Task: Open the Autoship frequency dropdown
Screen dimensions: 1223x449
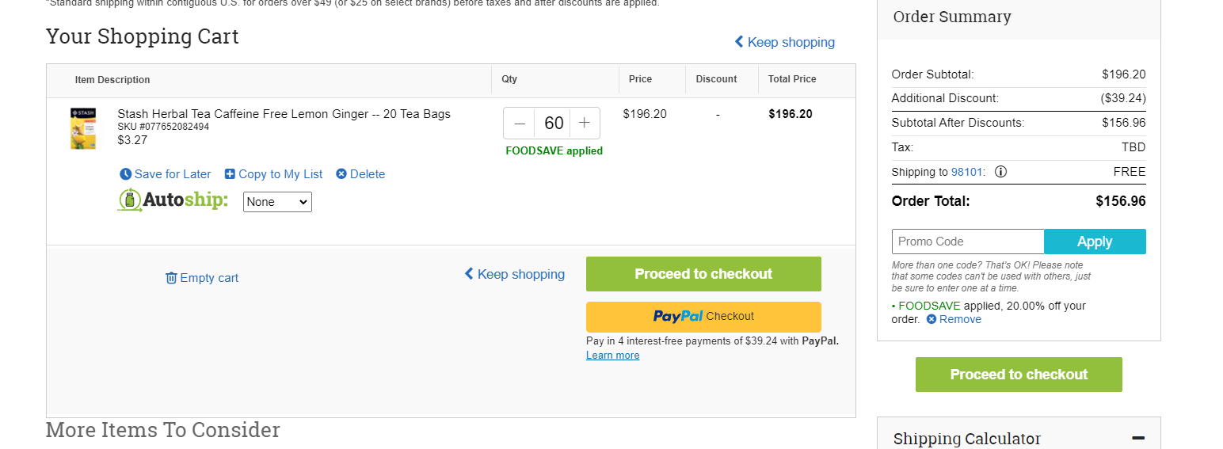Action: [x=277, y=202]
